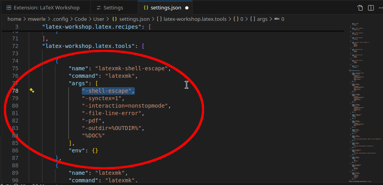Split the editor to the right
Image resolution: width=383 pixels, height=185 pixels.
[371, 8]
